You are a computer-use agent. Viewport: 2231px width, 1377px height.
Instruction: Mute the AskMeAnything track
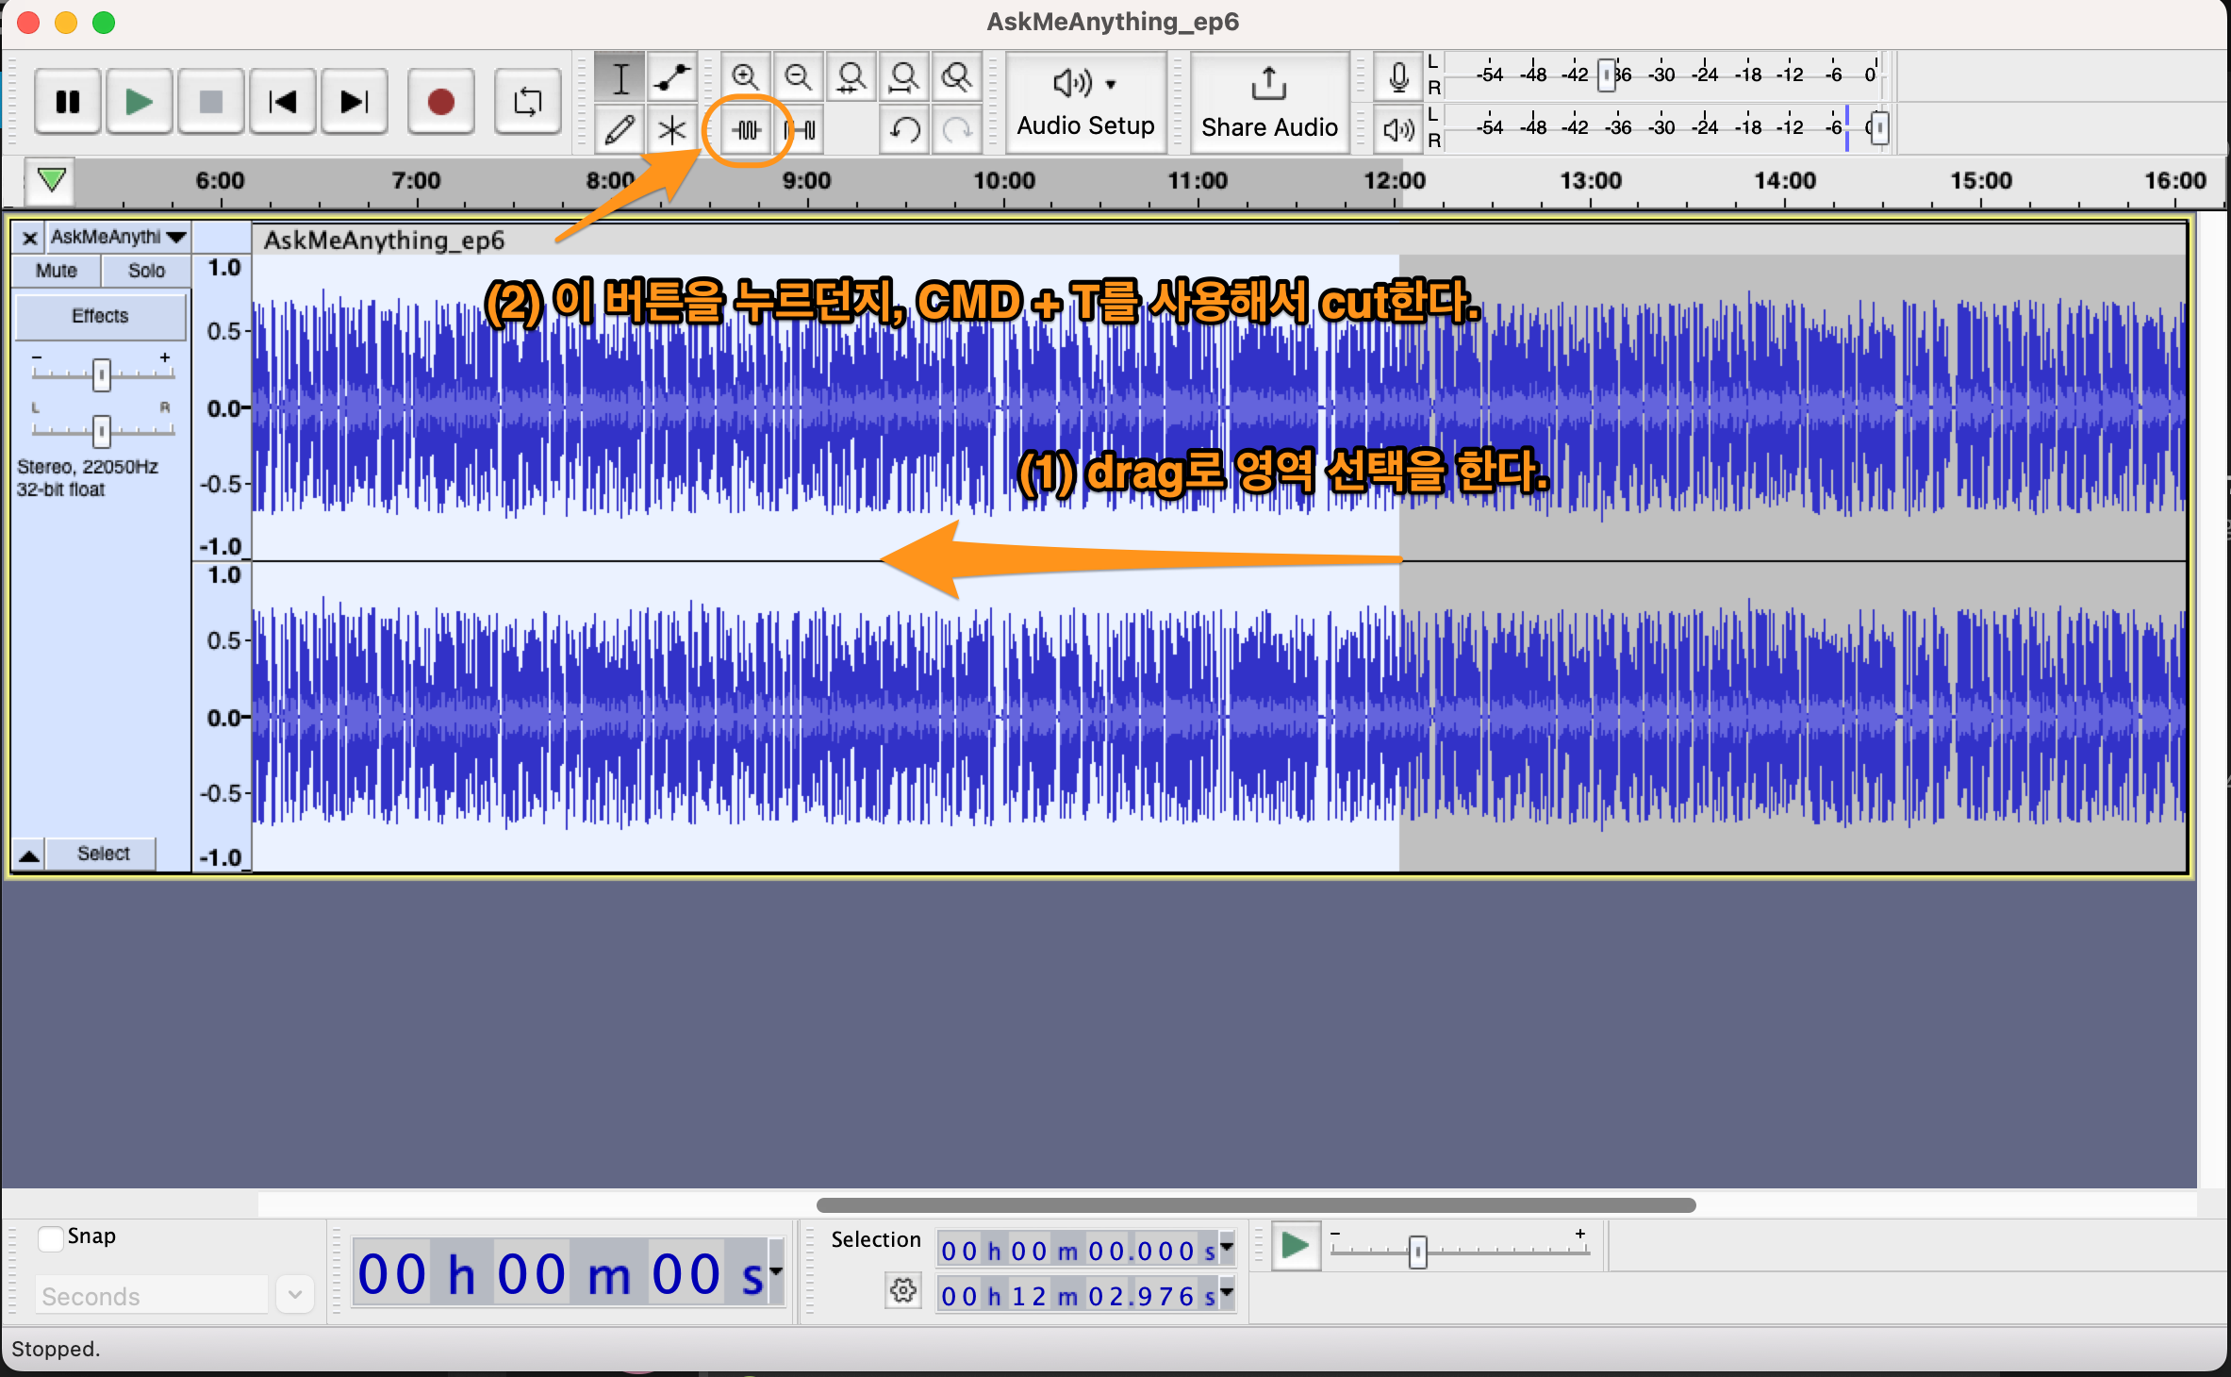click(x=57, y=271)
